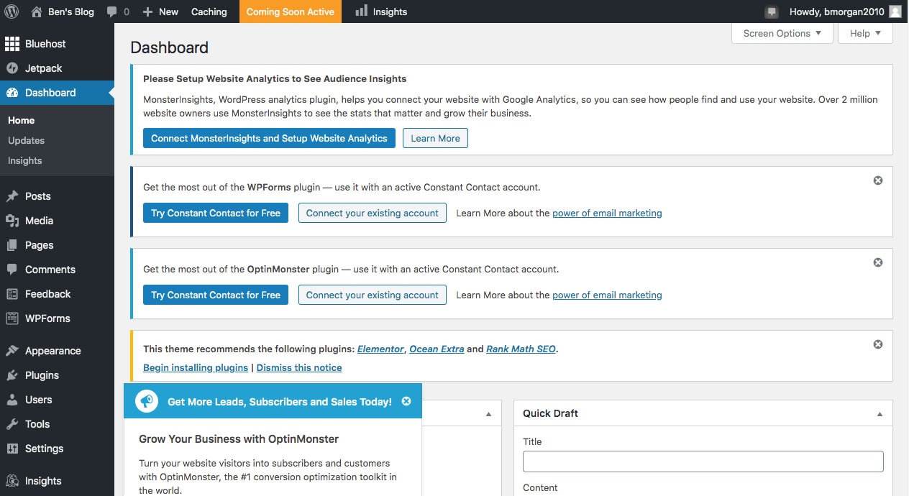Click Try Constant Contact in WPForms notice
909x496 pixels.
(x=216, y=213)
